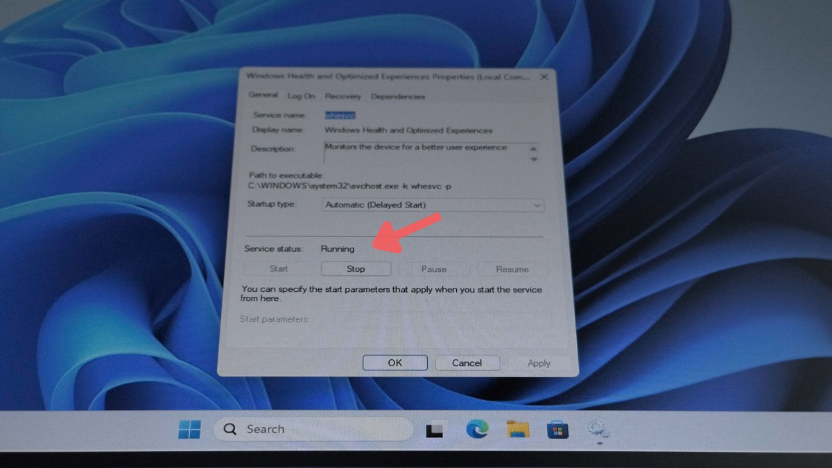Image resolution: width=832 pixels, height=468 pixels.
Task: Click the Resume service button
Action: pos(512,269)
